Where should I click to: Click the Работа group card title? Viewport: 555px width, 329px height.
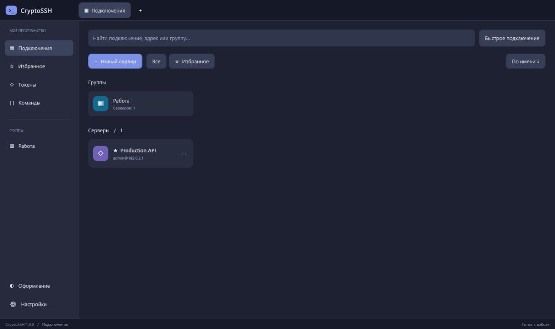click(x=121, y=101)
